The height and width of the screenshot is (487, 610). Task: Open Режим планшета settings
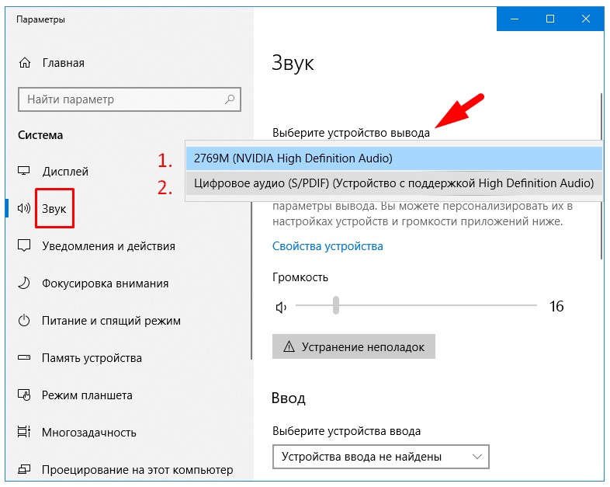coord(87,395)
